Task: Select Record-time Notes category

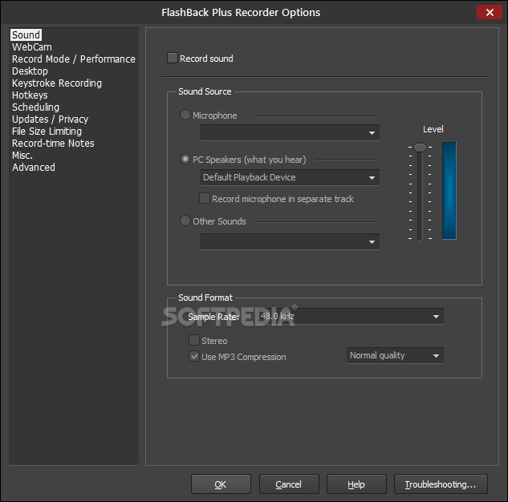Action: tap(53, 143)
